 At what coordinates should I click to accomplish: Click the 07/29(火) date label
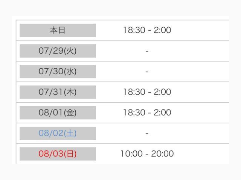[x=58, y=51]
